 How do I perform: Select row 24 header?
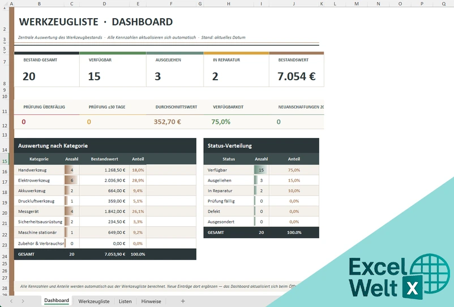[x=5, y=255]
